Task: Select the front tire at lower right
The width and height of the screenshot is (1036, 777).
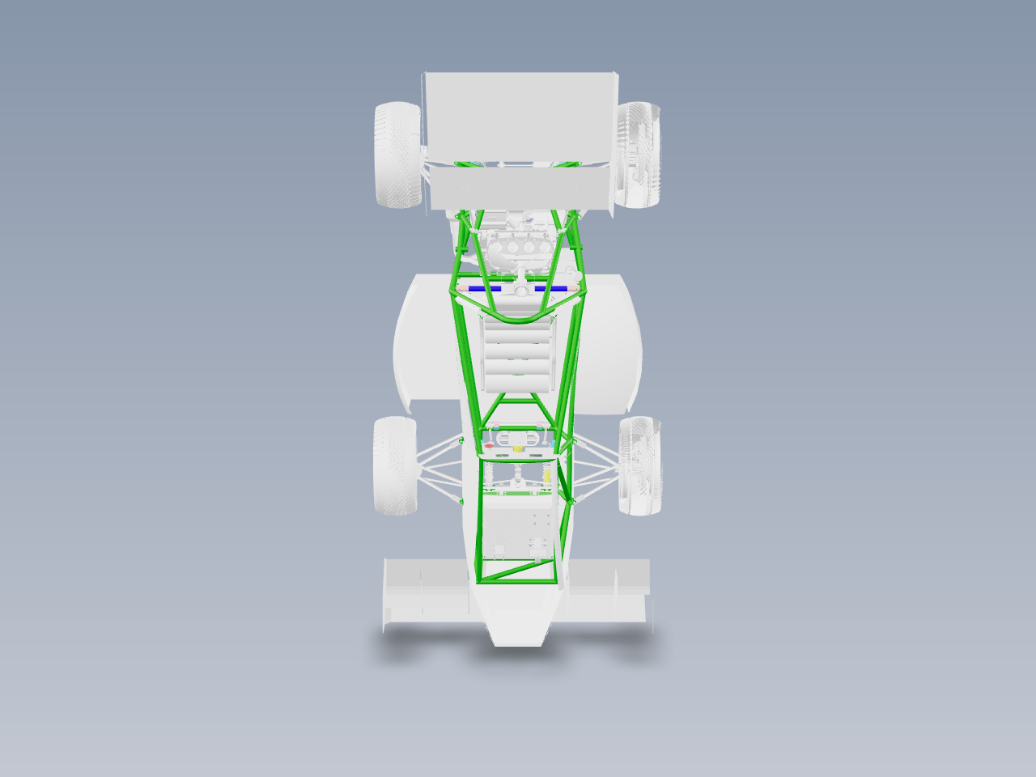Action: [x=640, y=465]
